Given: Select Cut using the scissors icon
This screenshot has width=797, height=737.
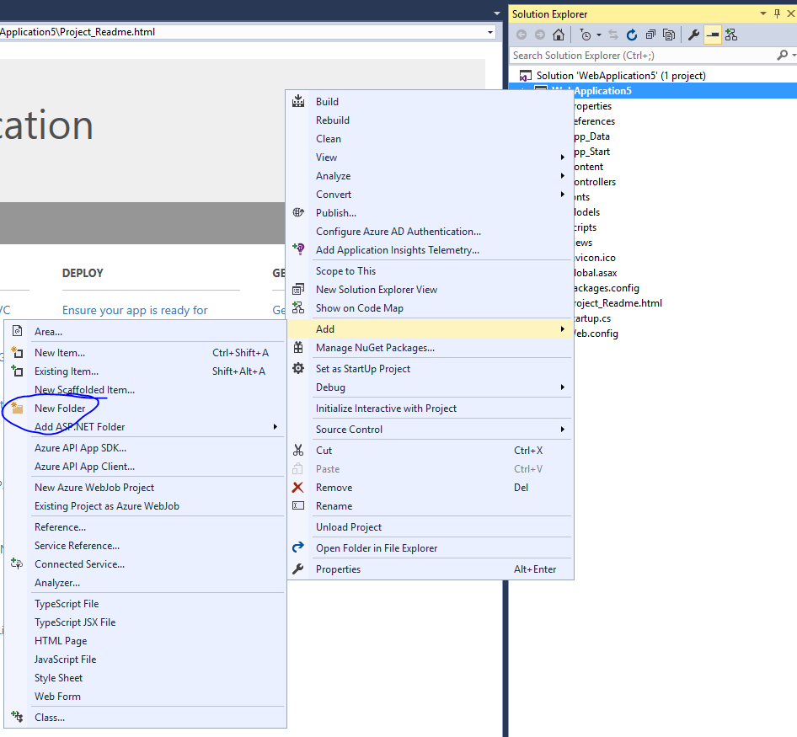Looking at the screenshot, I should [x=298, y=451].
